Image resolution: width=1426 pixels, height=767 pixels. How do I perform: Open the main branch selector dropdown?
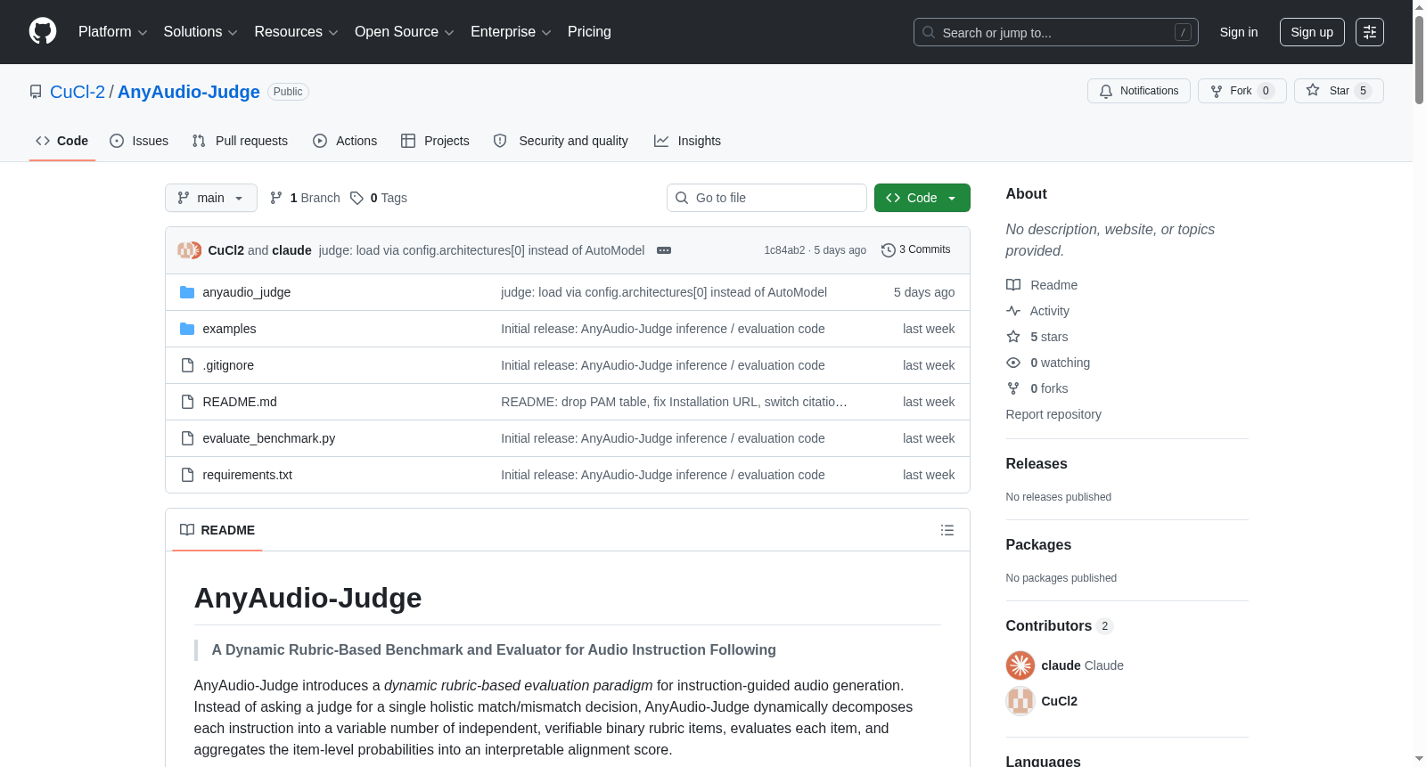[x=211, y=198]
